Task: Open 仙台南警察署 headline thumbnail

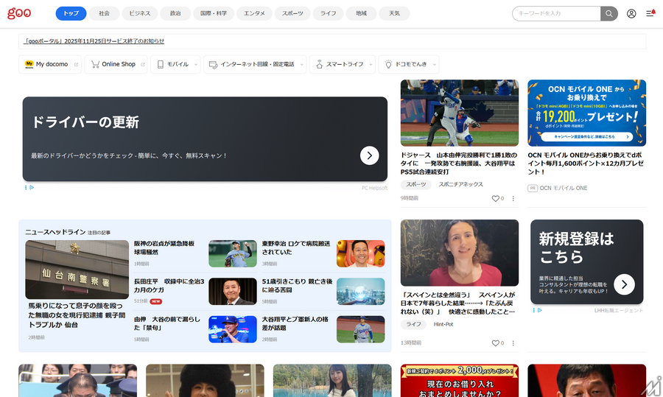Action: coord(77,270)
